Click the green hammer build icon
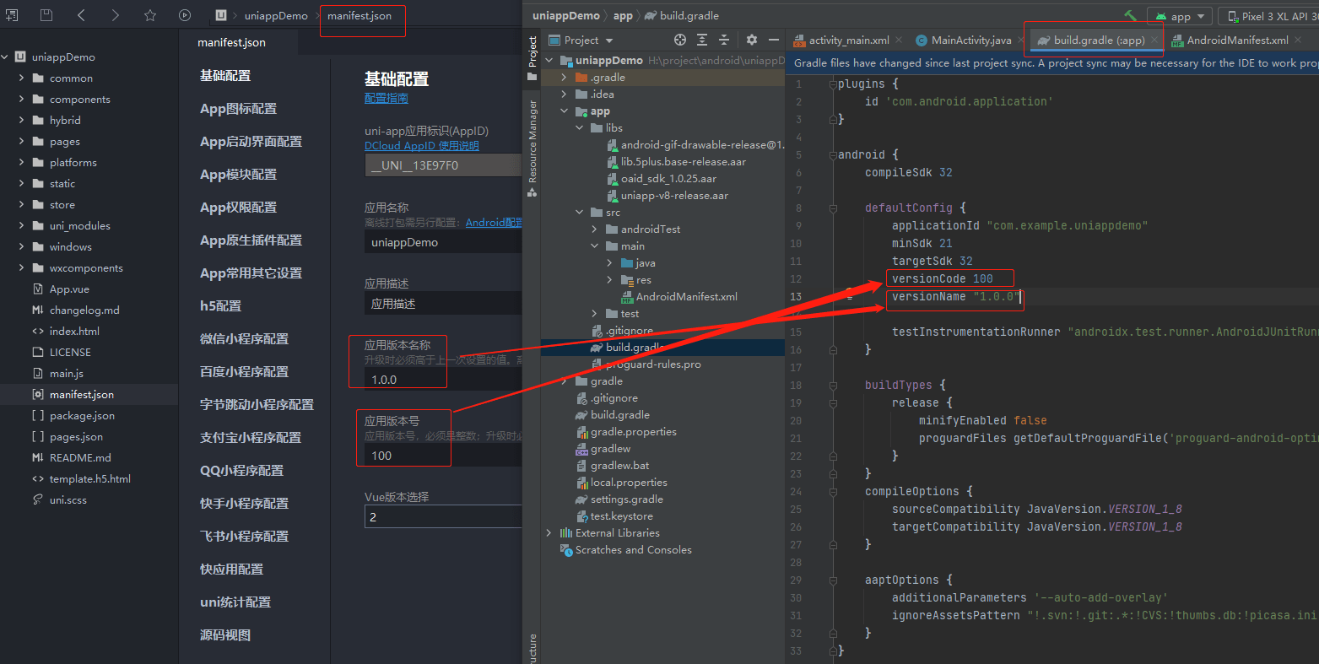Image resolution: width=1319 pixels, height=664 pixels. point(1131,16)
